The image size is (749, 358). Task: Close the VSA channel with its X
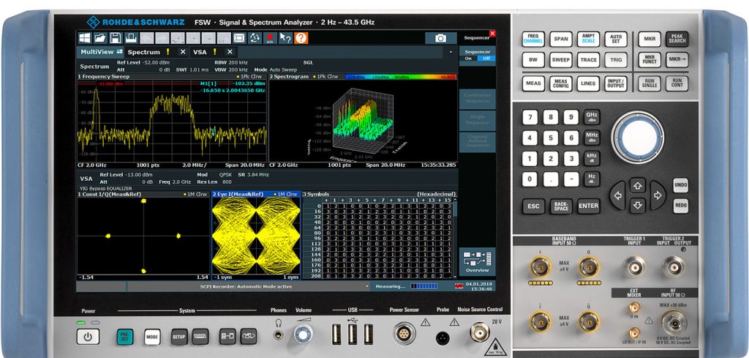(230, 52)
